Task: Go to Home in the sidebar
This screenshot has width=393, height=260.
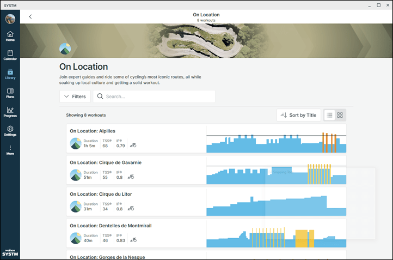Action: point(10,37)
